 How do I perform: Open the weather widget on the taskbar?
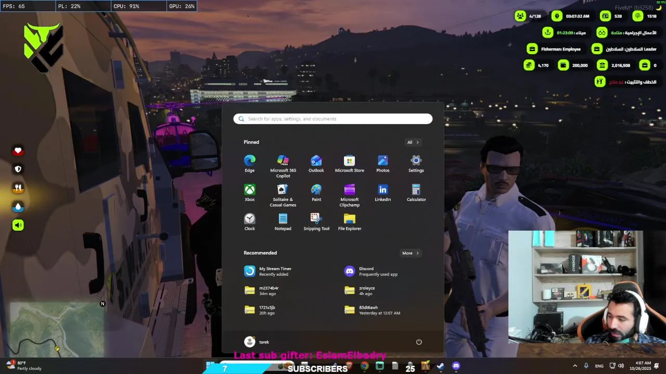[23, 366]
